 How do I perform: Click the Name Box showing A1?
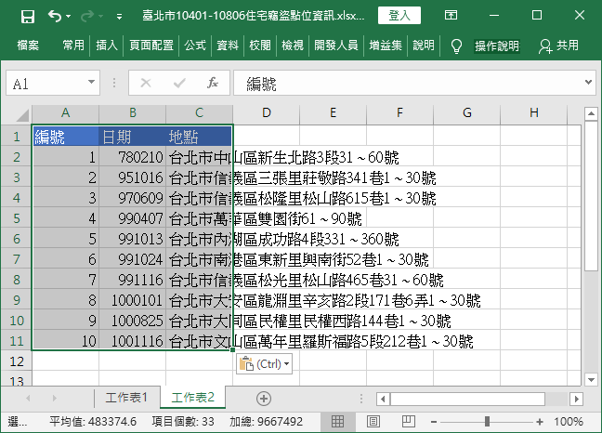click(x=46, y=83)
